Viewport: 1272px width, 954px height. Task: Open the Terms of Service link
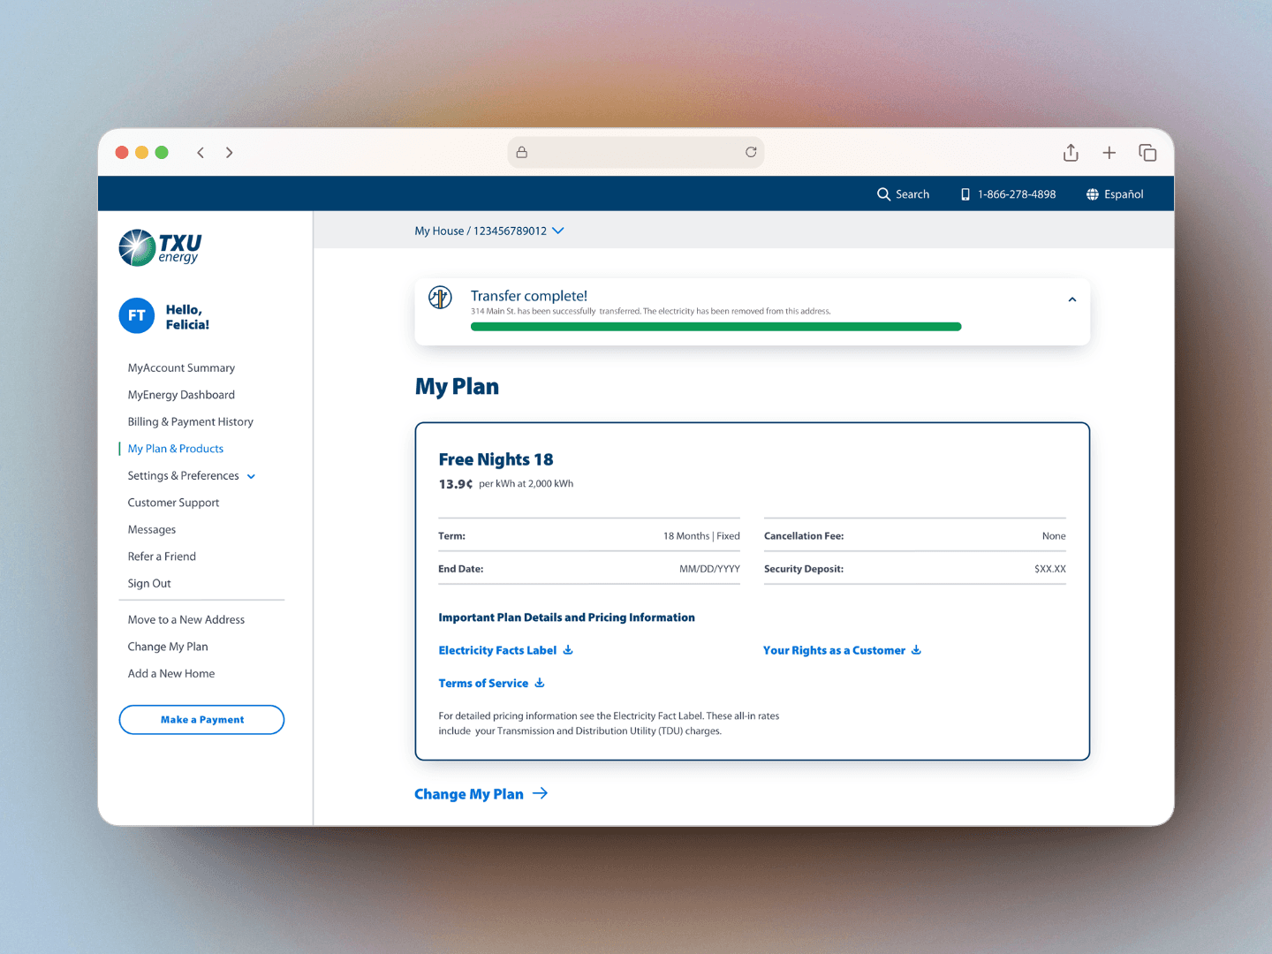[483, 683]
